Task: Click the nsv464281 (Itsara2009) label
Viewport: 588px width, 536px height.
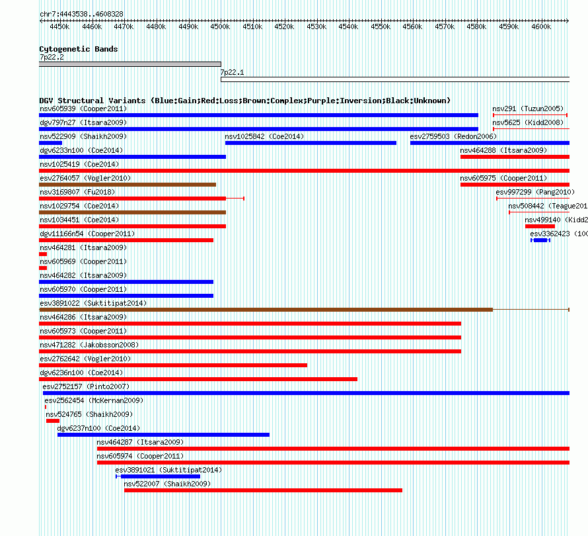Action: (x=83, y=247)
